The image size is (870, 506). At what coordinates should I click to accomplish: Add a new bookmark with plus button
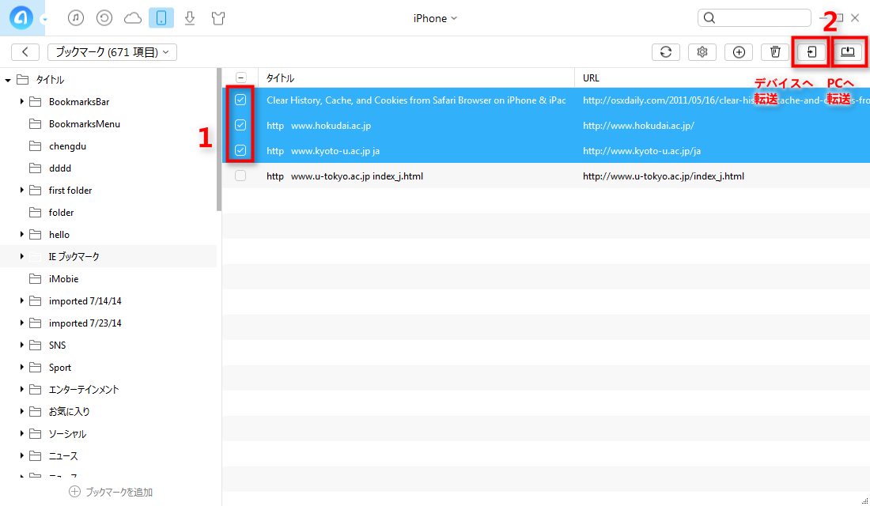(x=739, y=52)
